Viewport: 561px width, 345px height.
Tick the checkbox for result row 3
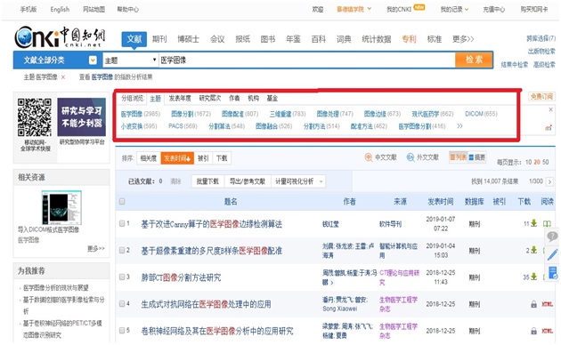(122, 277)
